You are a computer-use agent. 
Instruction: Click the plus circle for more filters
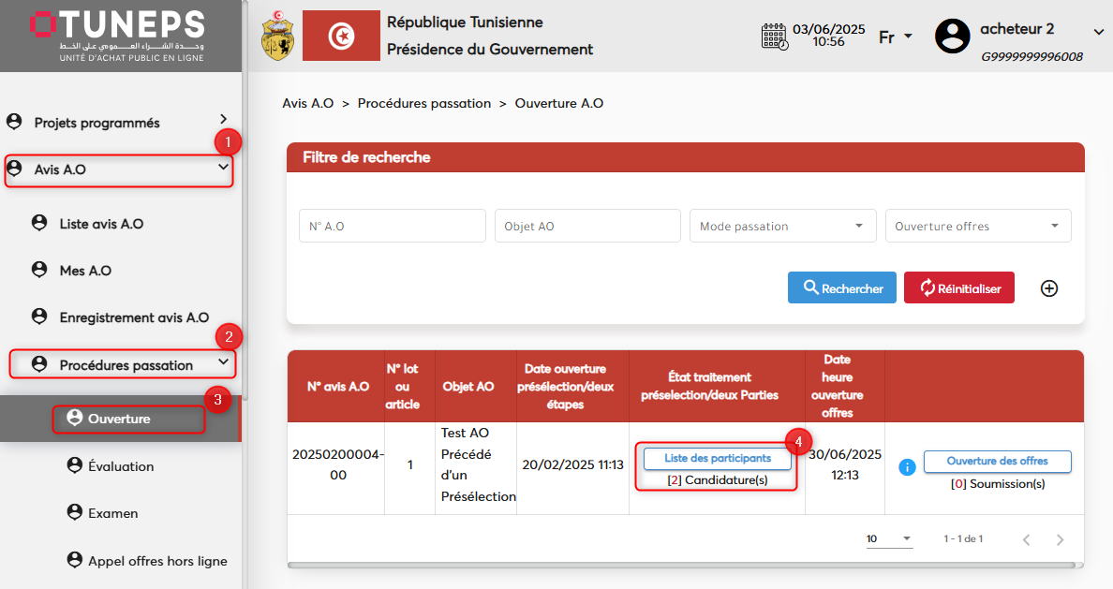pos(1049,288)
